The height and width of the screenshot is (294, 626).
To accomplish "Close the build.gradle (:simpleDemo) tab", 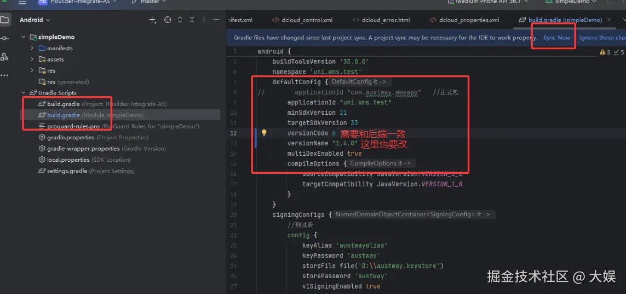I will tap(609, 20).
